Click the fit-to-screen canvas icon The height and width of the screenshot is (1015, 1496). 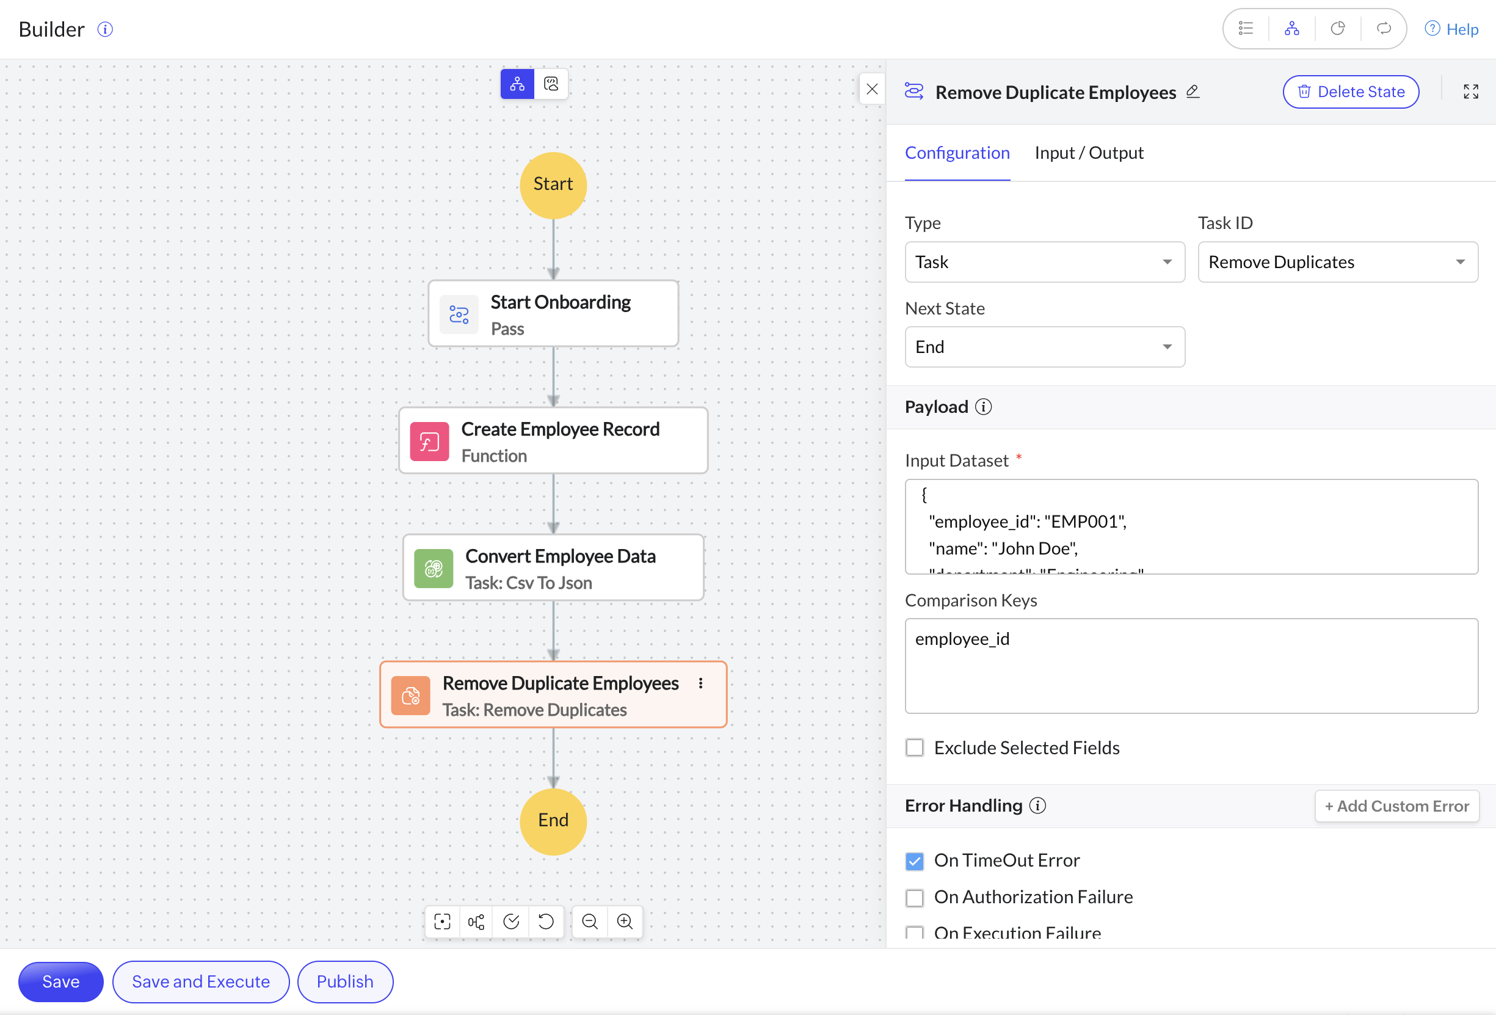pyautogui.click(x=442, y=921)
